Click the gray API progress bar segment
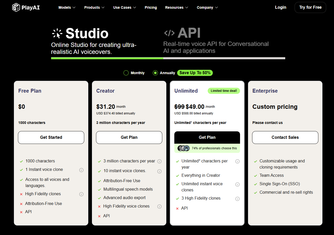This screenshot has height=235, width=334. click(224, 58)
